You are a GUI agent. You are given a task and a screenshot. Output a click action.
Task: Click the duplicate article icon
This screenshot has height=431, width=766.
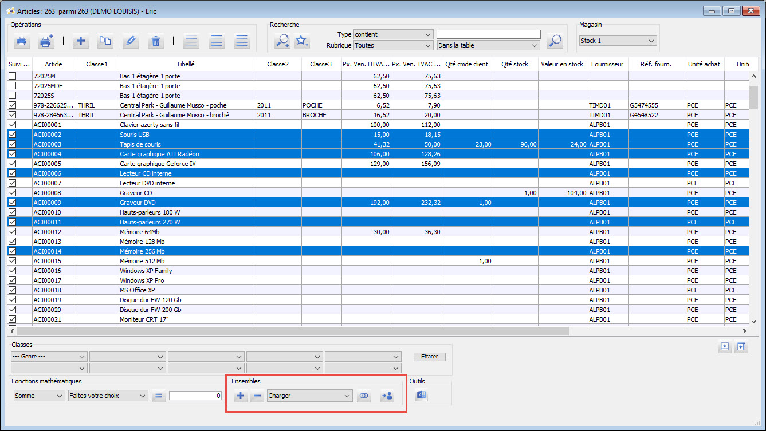coord(106,41)
